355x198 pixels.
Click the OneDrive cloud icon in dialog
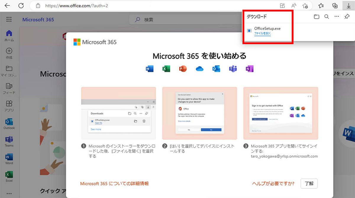[200, 69]
